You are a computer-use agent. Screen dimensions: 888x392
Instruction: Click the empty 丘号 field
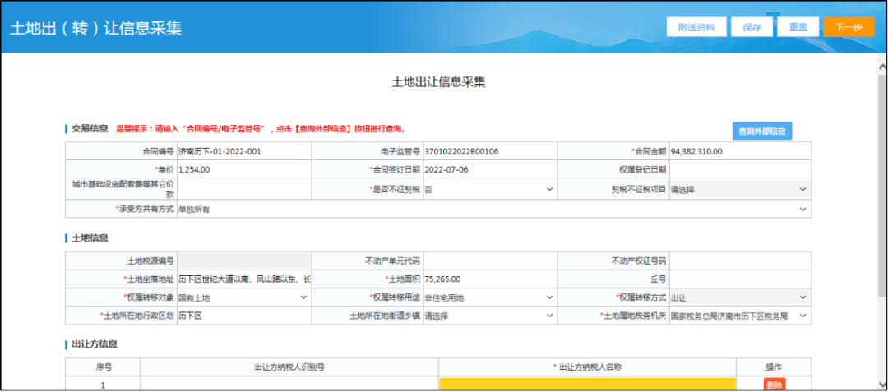740,279
